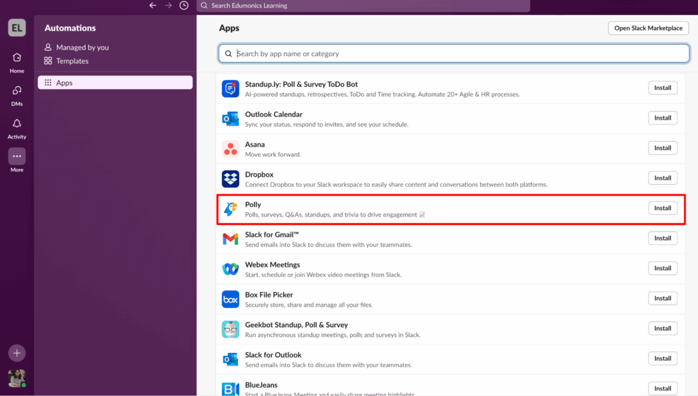698x396 pixels.
Task: Open DMs in the sidebar
Action: (x=17, y=96)
